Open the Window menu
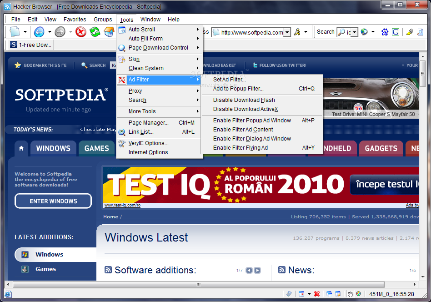The image size is (431, 302). point(150,20)
